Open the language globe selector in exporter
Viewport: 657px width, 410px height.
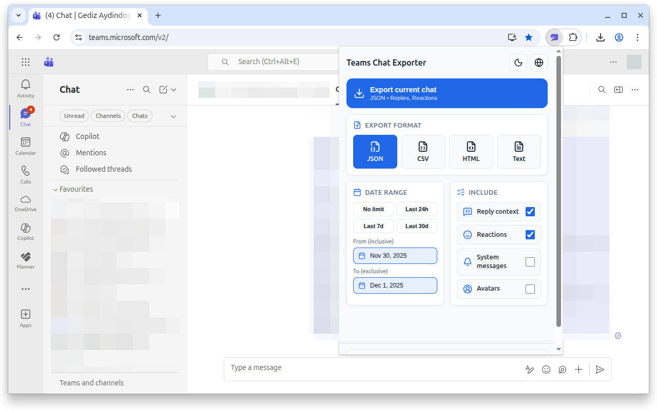point(538,62)
